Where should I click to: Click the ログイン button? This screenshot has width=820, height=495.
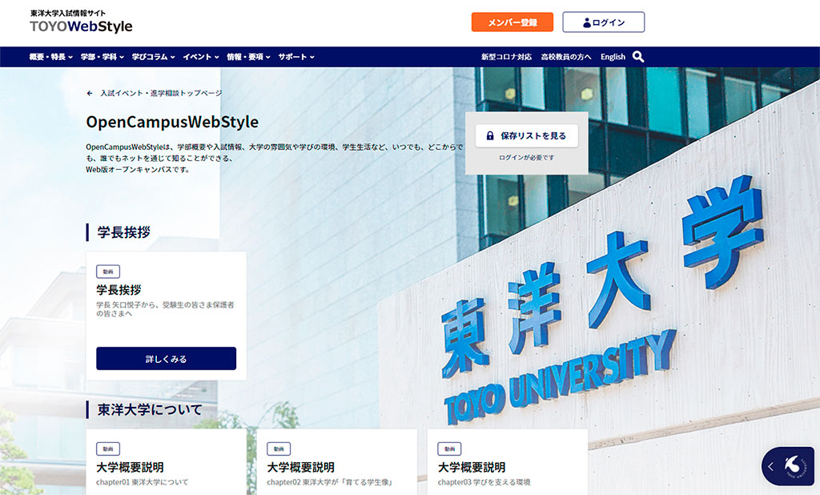pyautogui.click(x=604, y=22)
